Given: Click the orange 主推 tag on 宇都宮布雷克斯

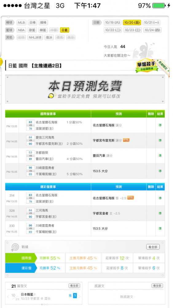Looking at the screenshot, I should point(126,140).
